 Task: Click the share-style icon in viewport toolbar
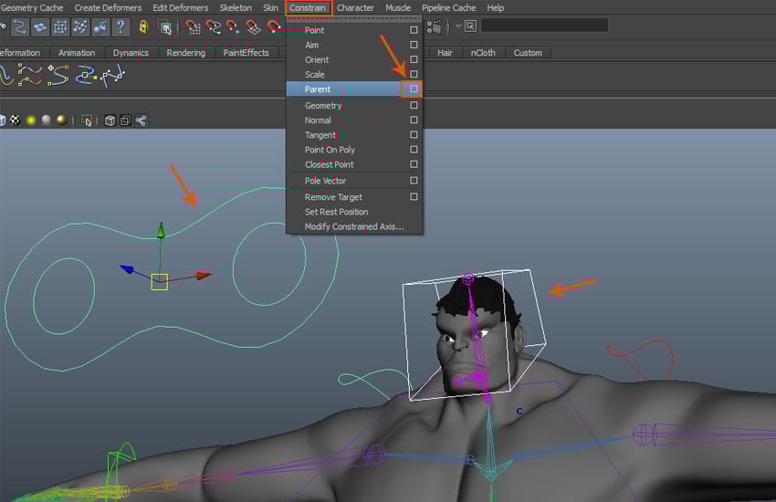[x=141, y=120]
